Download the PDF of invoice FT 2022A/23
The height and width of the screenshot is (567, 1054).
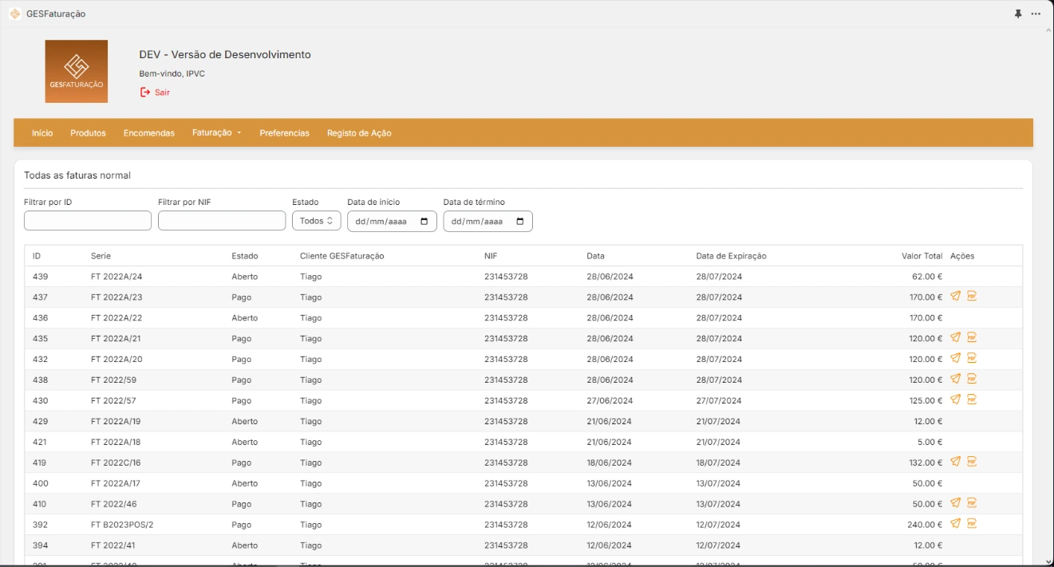pyautogui.click(x=972, y=297)
